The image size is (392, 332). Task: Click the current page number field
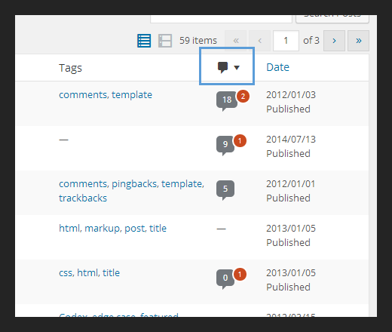tap(286, 41)
